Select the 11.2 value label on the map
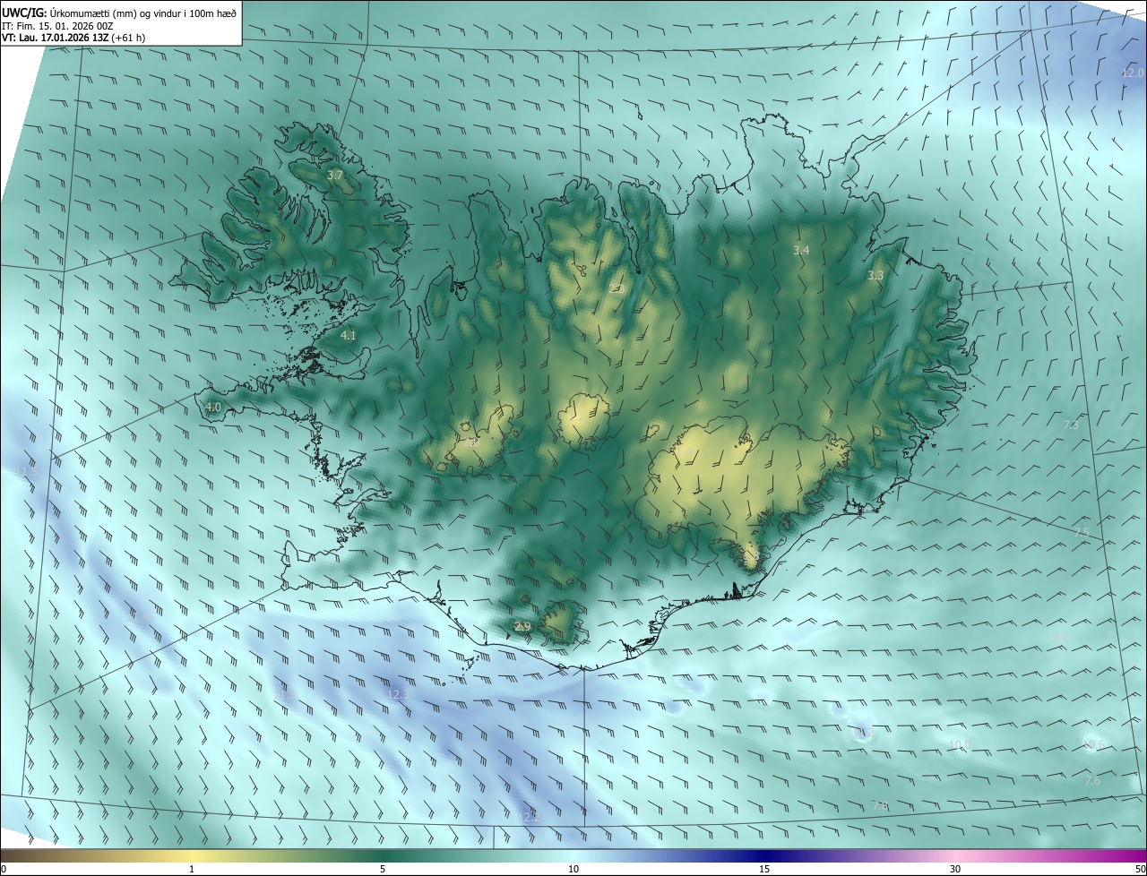1147x876 pixels. 863,733
